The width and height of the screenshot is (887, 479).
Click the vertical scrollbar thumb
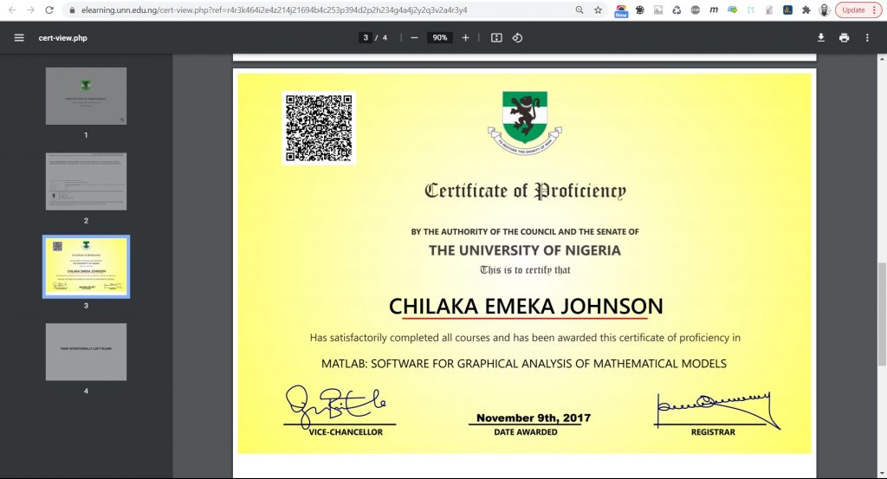point(881,314)
